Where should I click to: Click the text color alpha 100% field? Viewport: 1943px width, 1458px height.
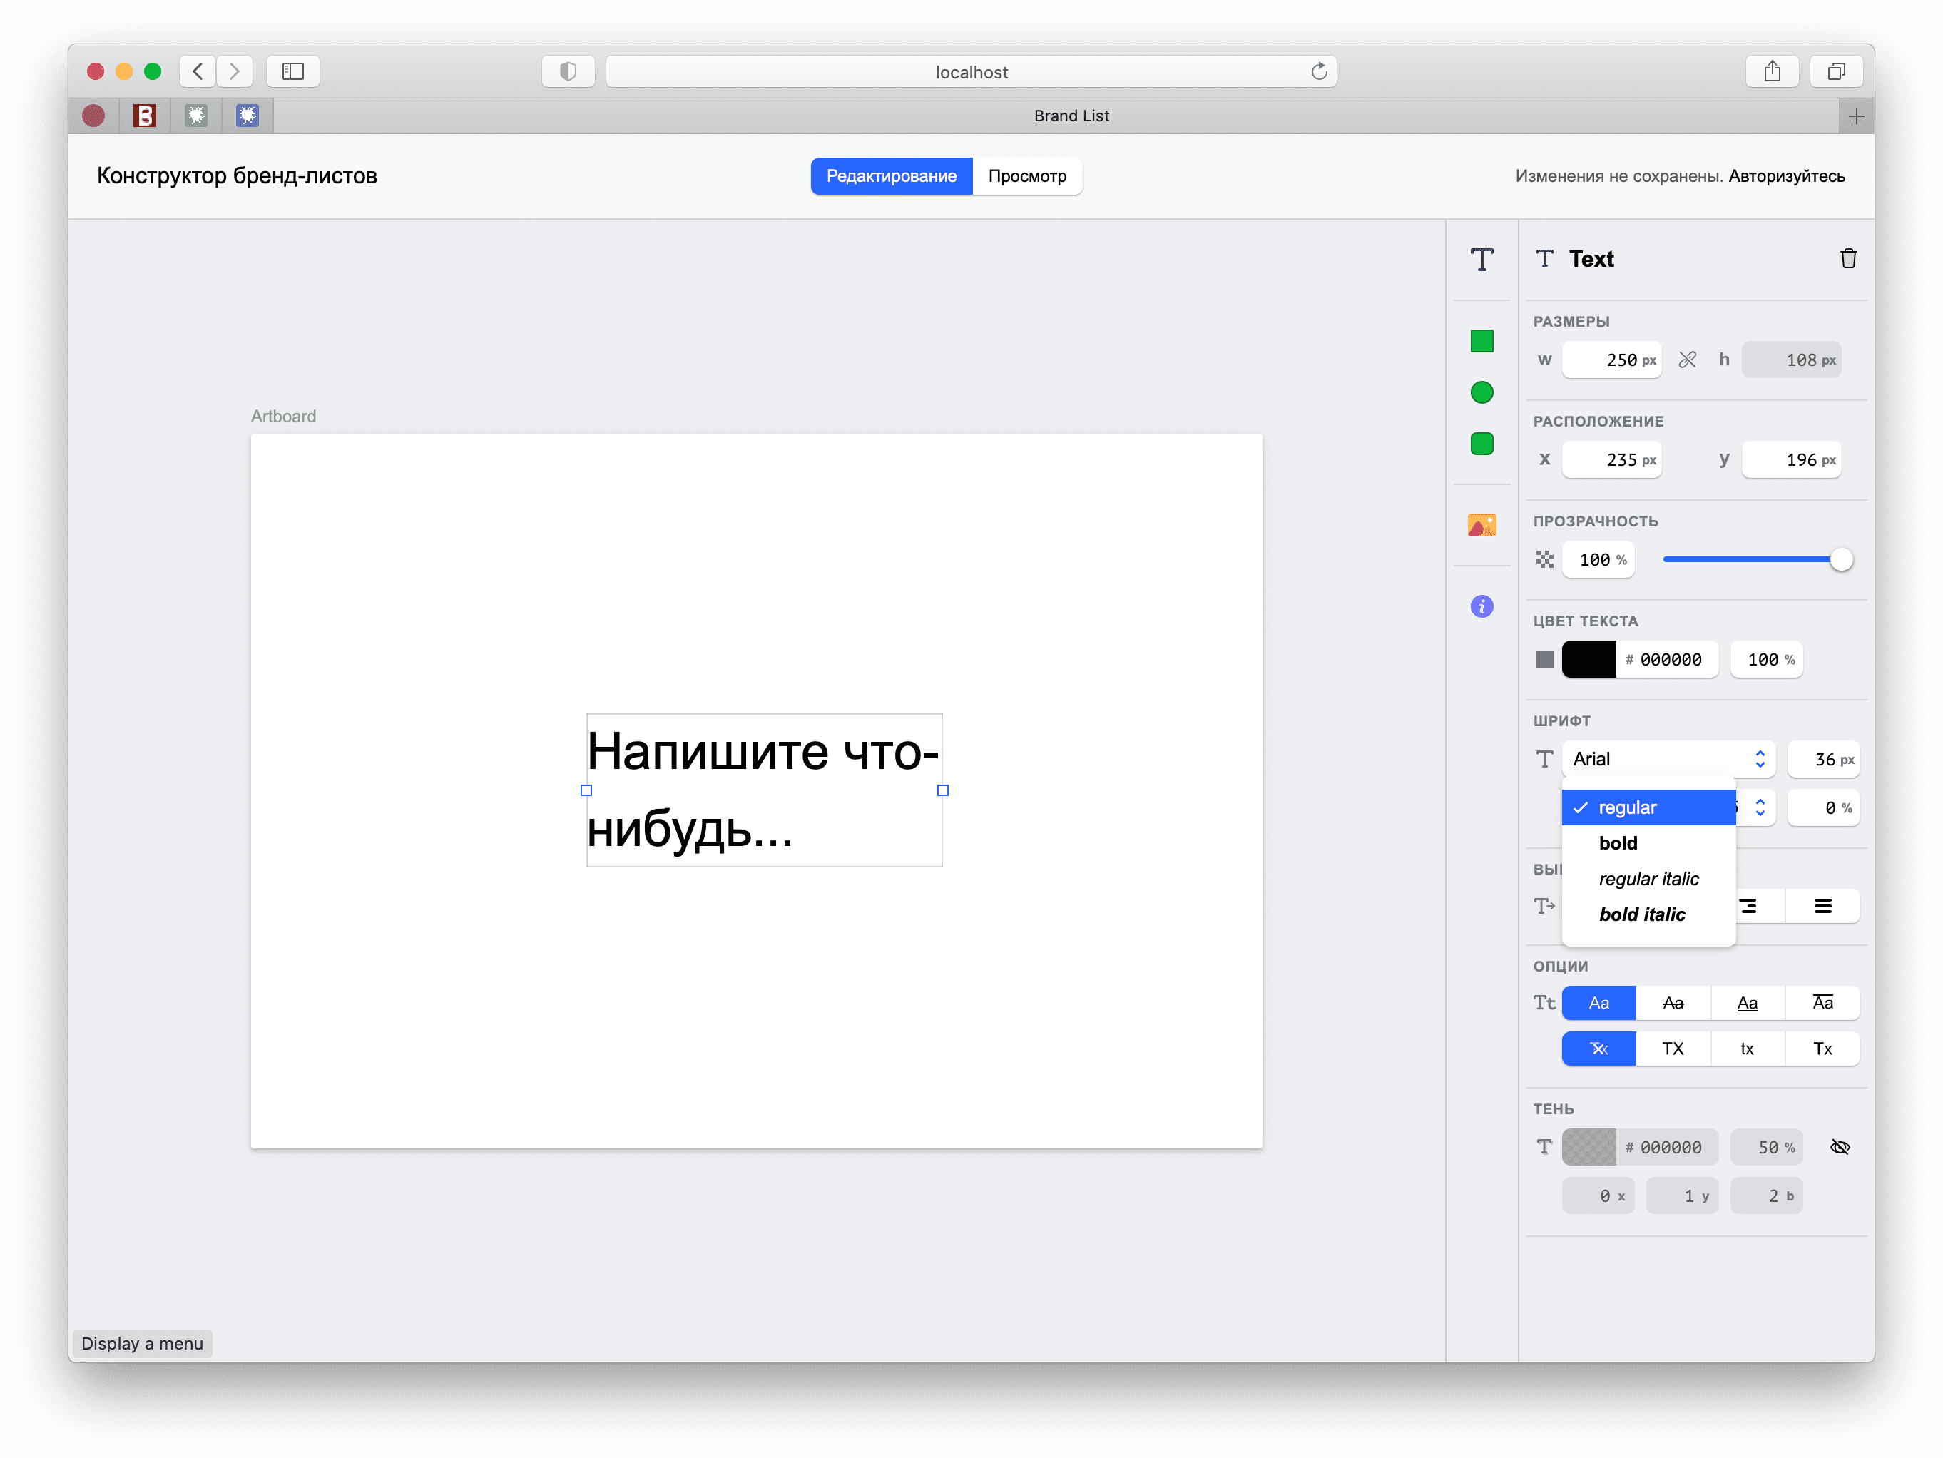pyautogui.click(x=1765, y=658)
